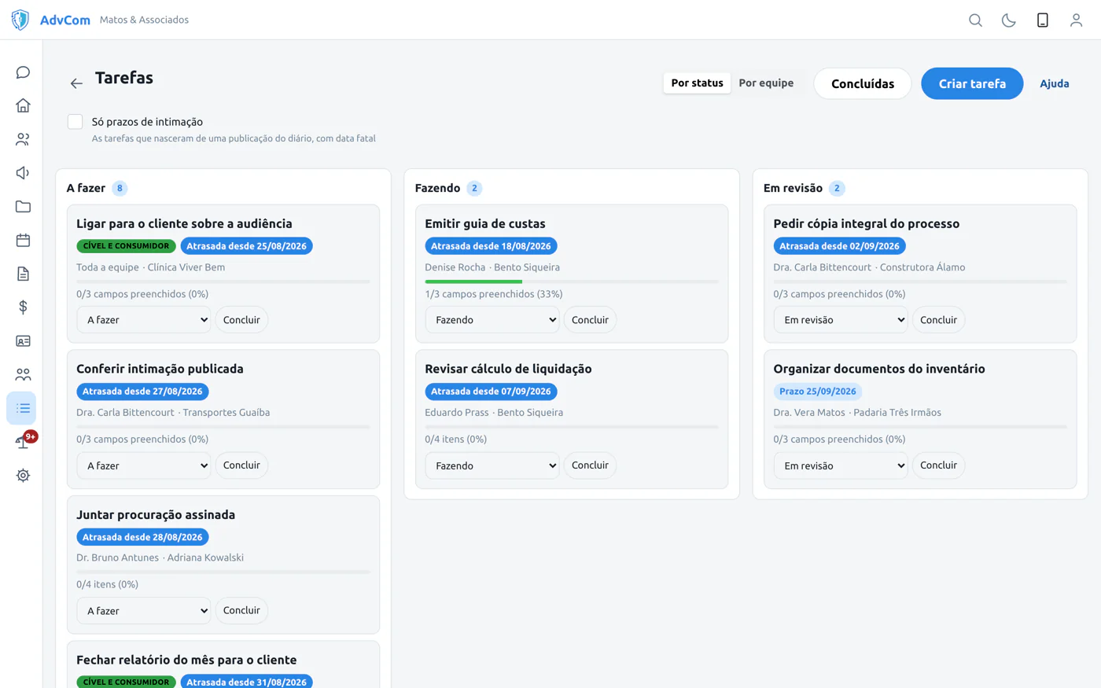Switch to Por status view

(697, 83)
